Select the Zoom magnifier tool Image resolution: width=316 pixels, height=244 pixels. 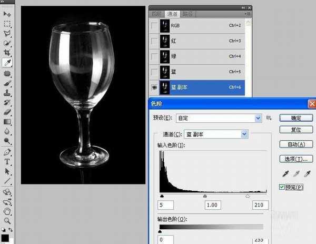point(7,220)
